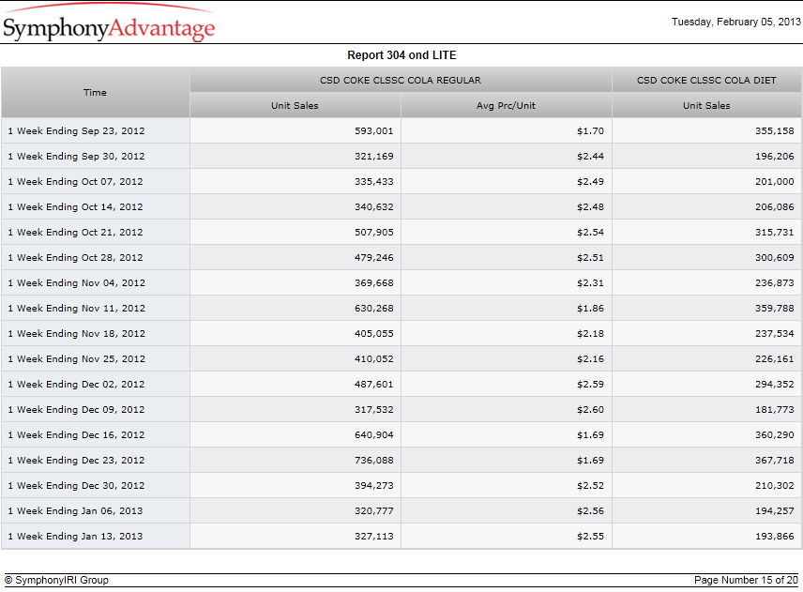
Task: Select row 1 Week Ending Dec 23, 2012
Action: (x=401, y=461)
